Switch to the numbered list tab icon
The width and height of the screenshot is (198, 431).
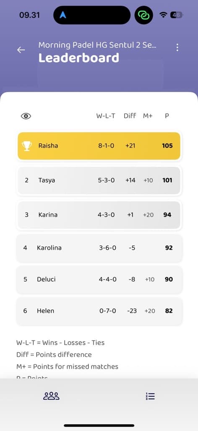(x=150, y=396)
